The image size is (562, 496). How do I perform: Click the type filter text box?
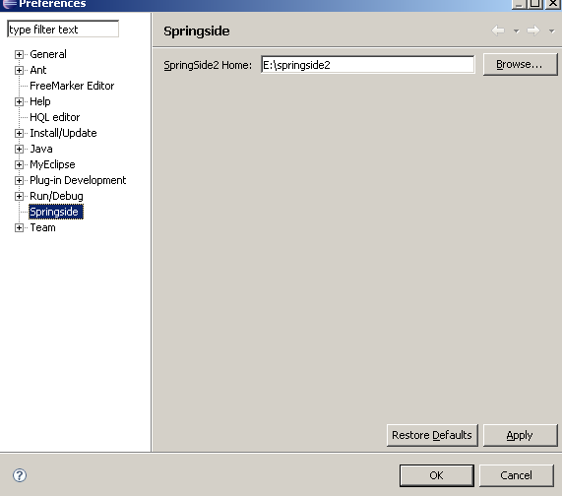(x=63, y=29)
